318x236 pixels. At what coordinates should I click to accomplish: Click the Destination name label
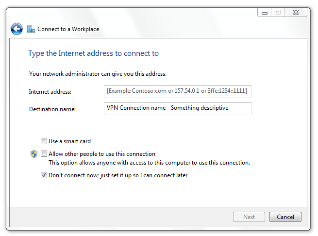[x=52, y=109]
